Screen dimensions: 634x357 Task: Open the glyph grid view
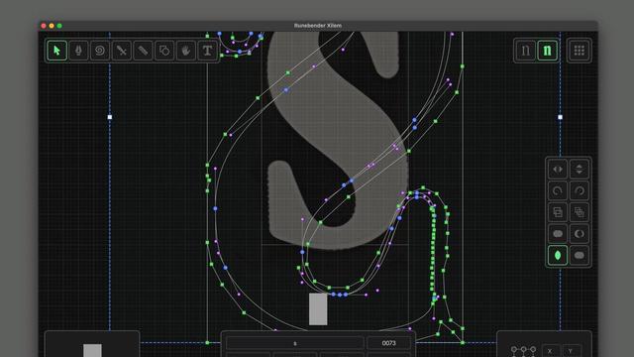pyautogui.click(x=579, y=51)
